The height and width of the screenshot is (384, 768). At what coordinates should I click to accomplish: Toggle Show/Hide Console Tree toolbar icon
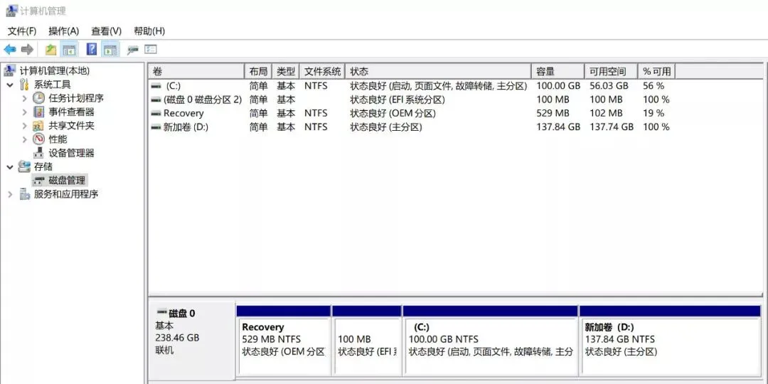tap(69, 50)
